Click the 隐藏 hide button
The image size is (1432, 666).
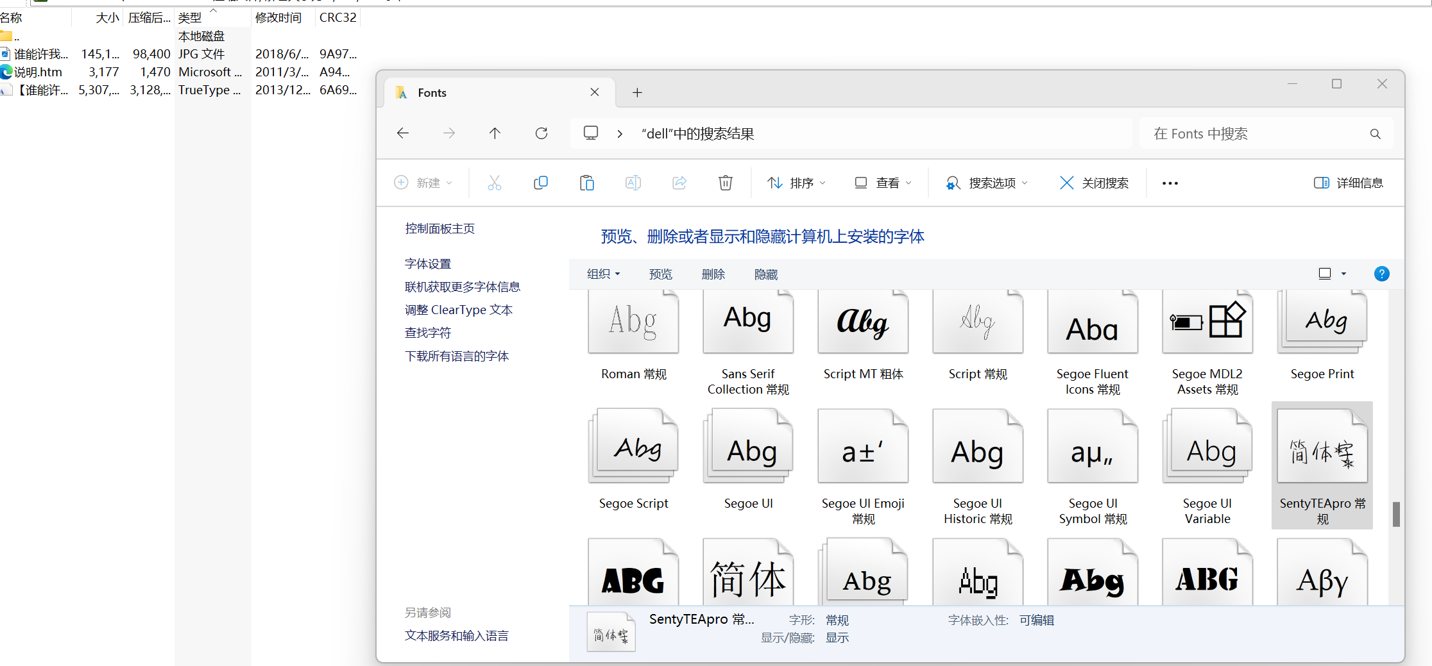[x=766, y=274]
